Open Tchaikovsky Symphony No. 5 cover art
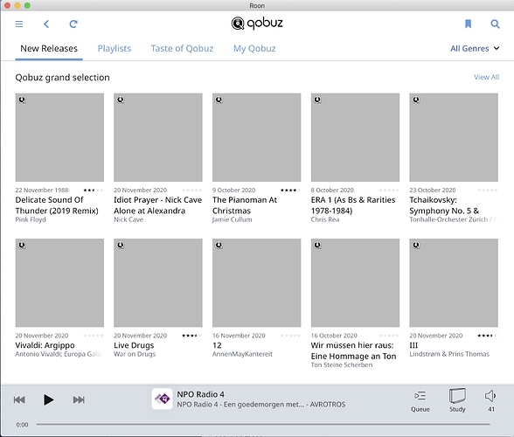 (454, 137)
